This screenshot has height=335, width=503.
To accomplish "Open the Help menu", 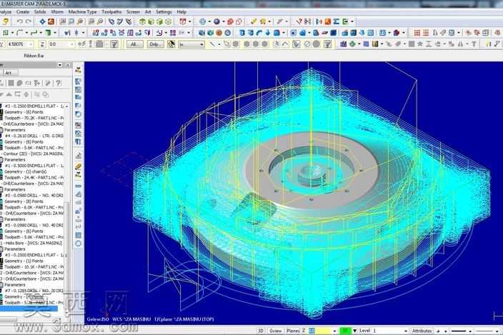I will point(181,12).
